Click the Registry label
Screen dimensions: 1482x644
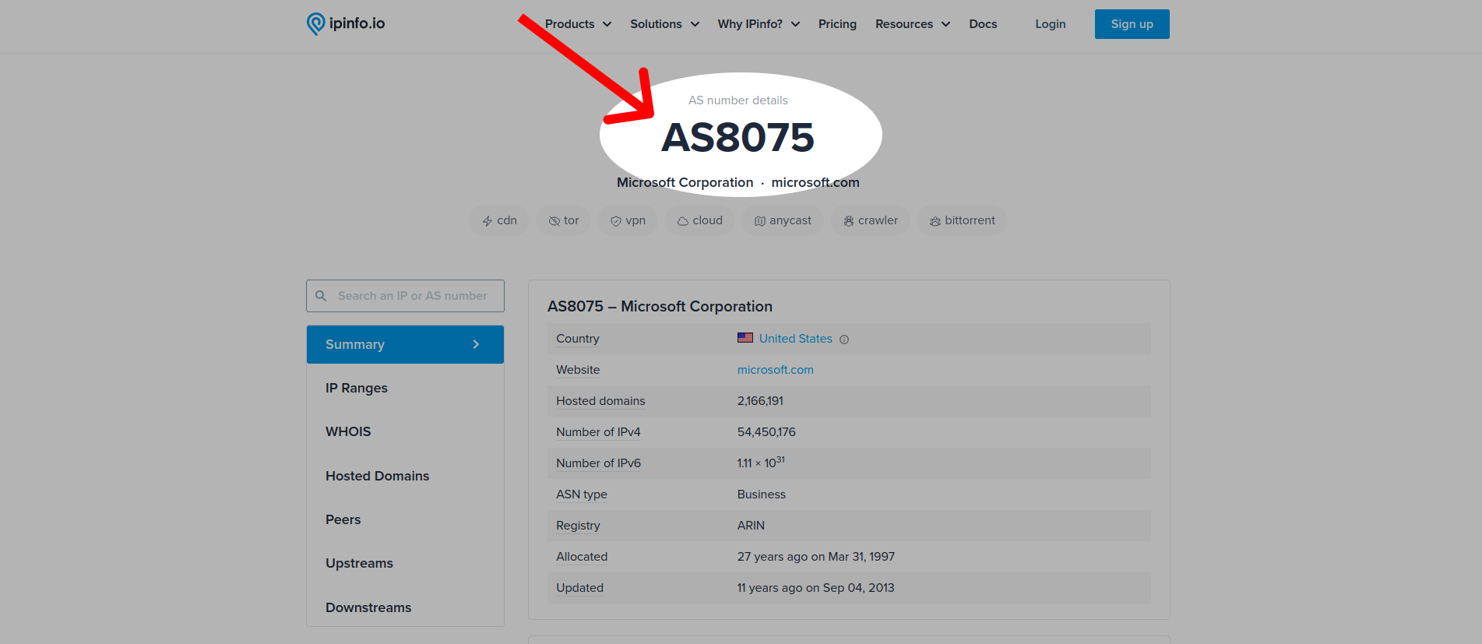[578, 526]
